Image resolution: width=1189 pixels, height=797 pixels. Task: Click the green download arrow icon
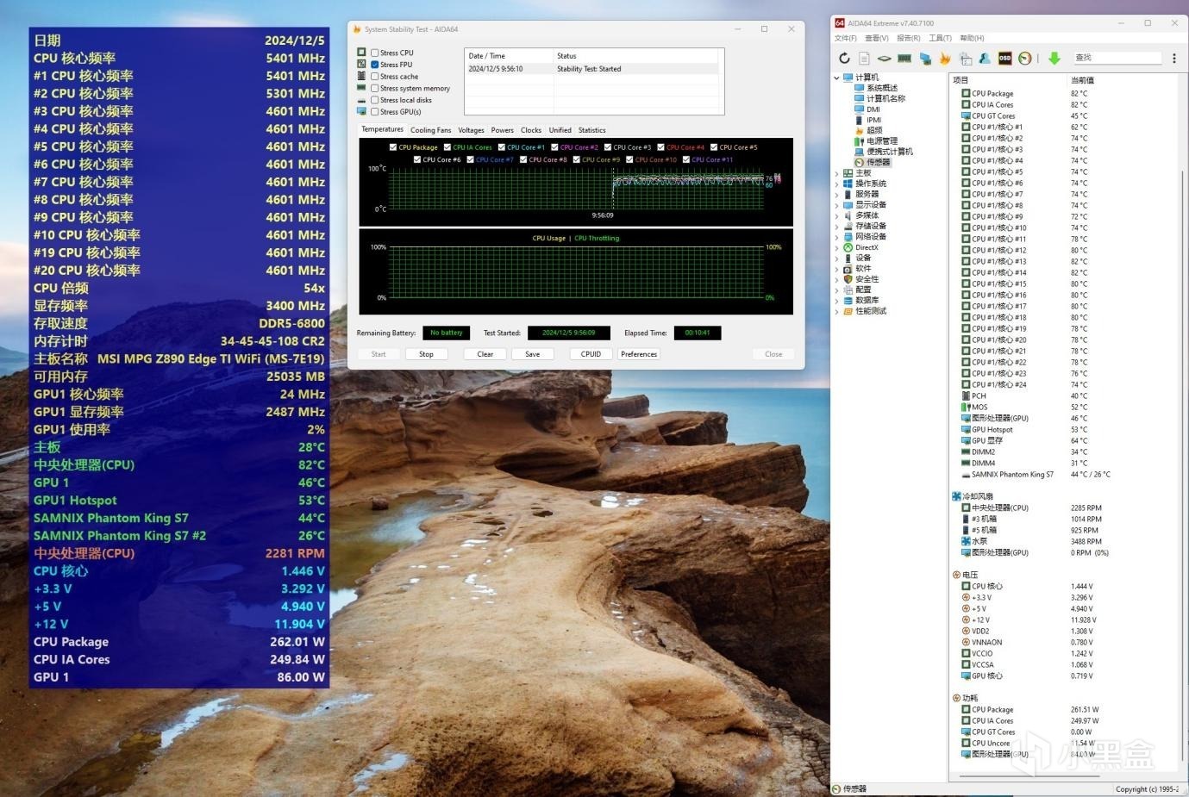click(1054, 59)
